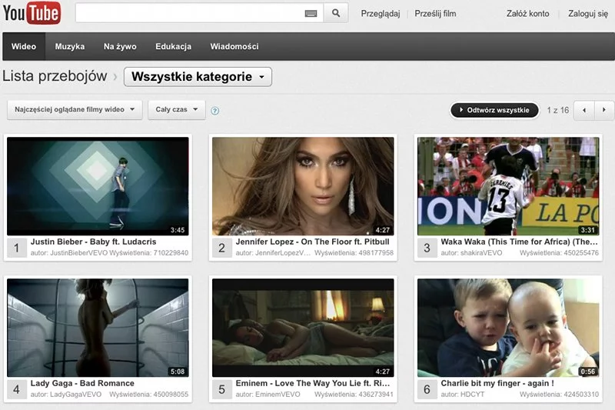Go to the next page arrow
This screenshot has width=615, height=410.
604,110
